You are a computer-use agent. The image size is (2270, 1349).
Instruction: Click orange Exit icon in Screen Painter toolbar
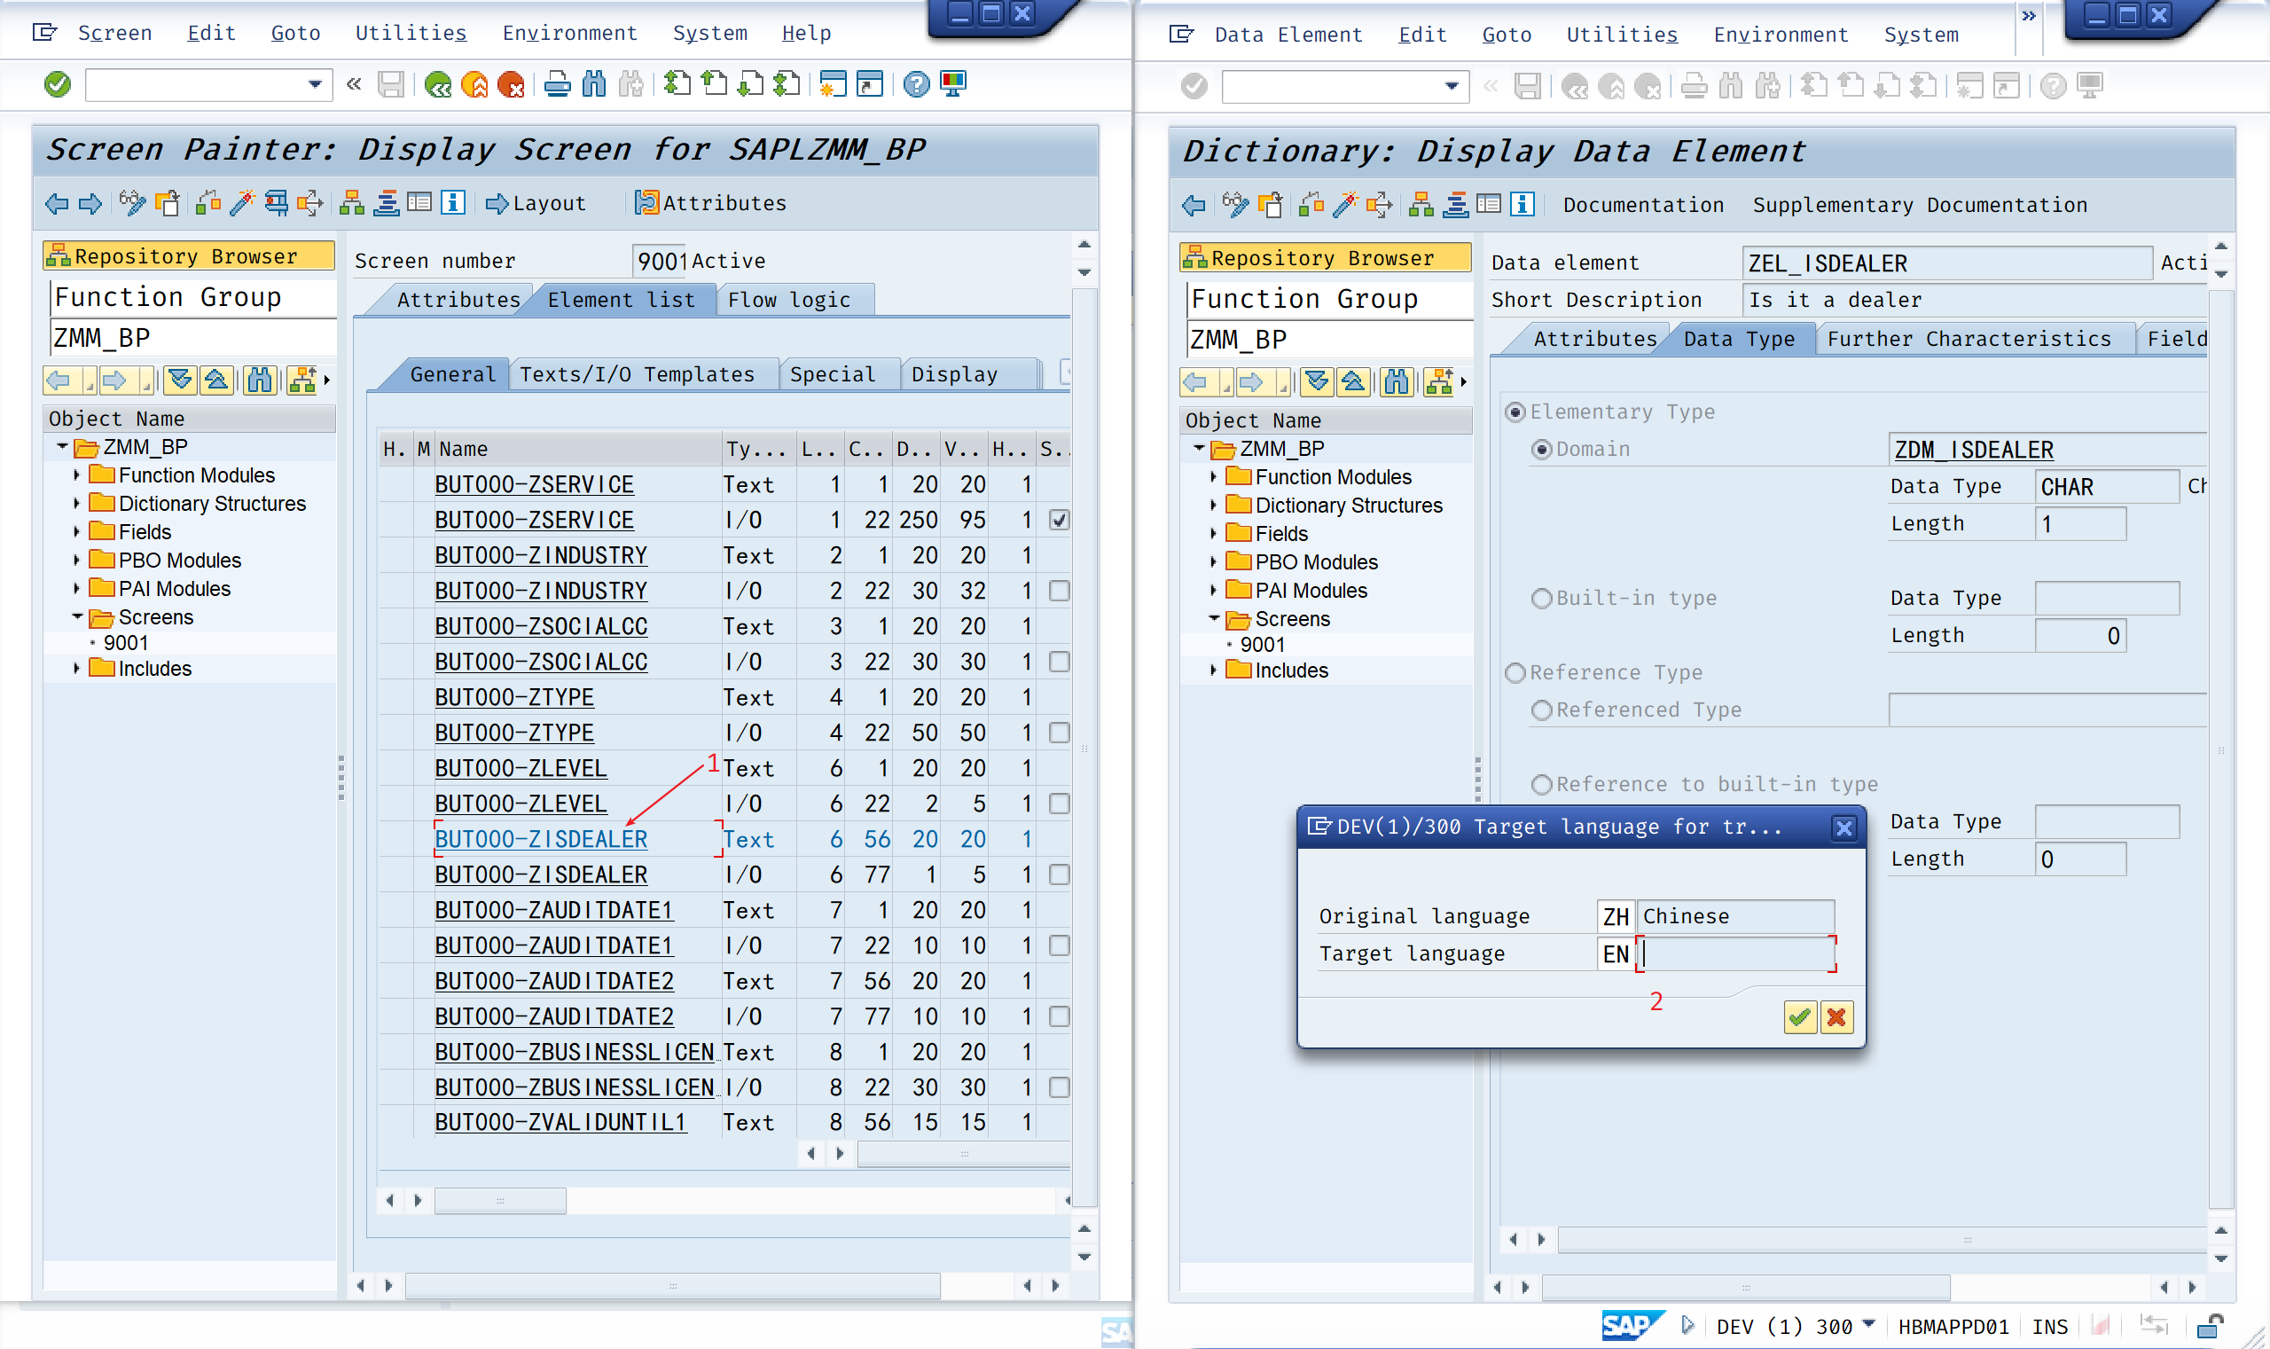point(474,84)
